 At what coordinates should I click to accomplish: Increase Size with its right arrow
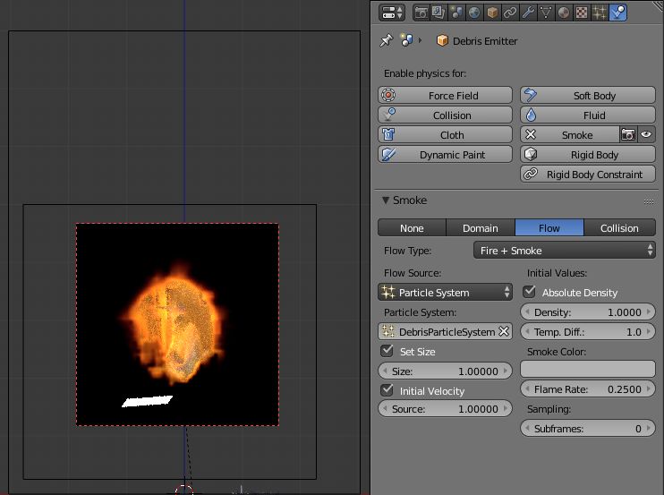click(x=506, y=371)
